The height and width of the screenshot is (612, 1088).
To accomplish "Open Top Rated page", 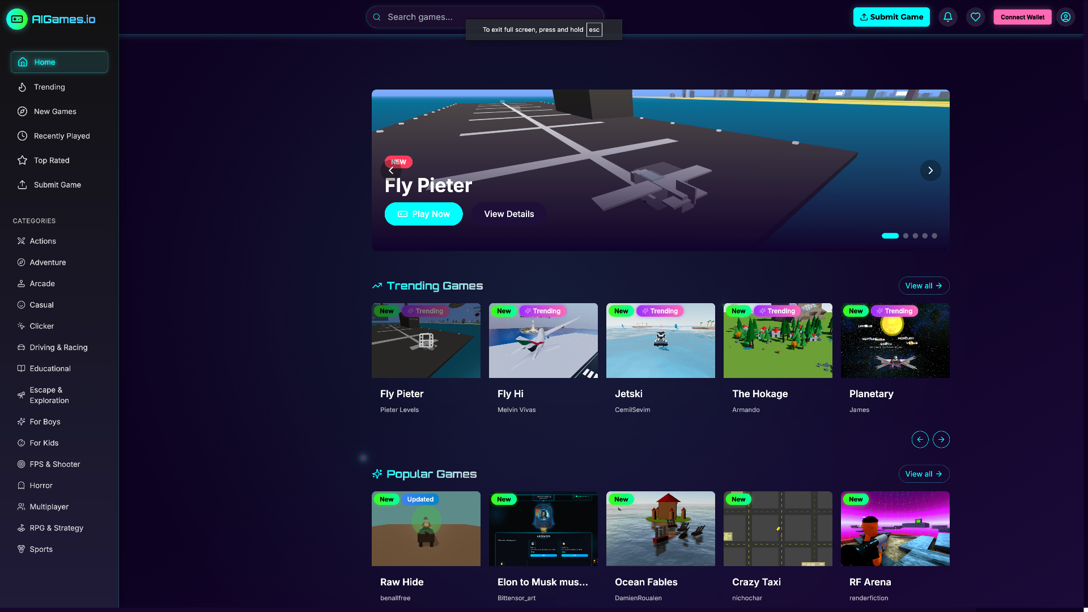I will [x=59, y=160].
